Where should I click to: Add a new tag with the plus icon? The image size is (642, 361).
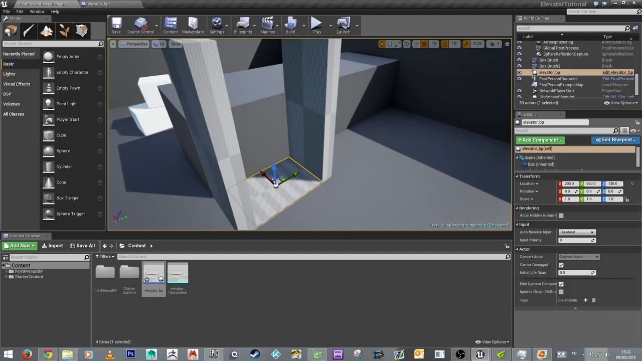point(585,300)
